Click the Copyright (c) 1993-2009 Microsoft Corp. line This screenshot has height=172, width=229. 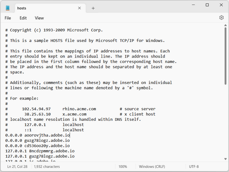tap(54, 30)
